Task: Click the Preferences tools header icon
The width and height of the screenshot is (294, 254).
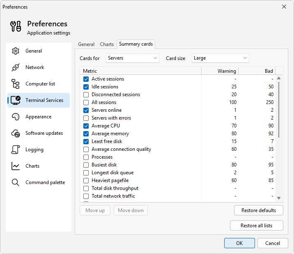Action: click(x=16, y=26)
